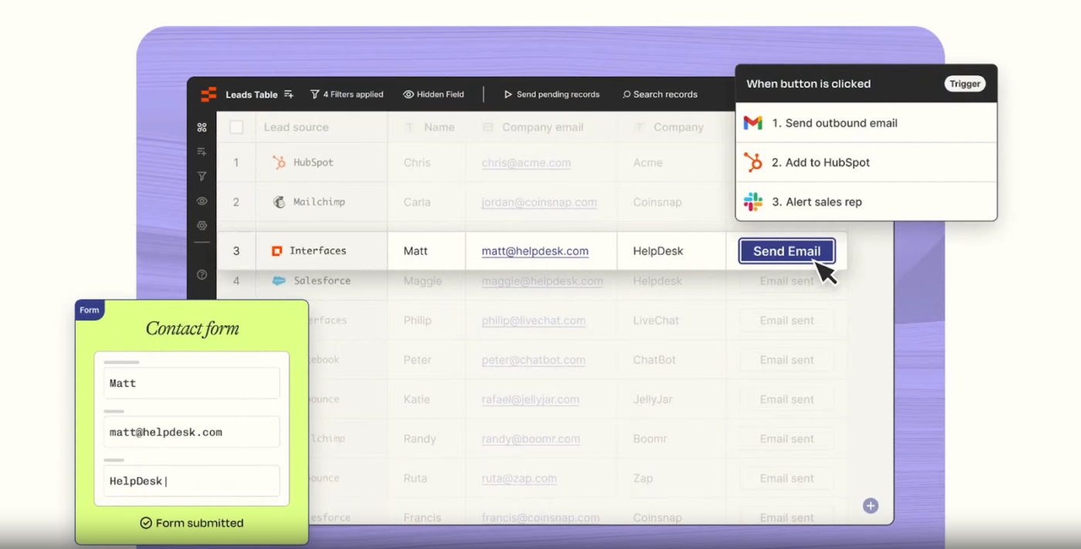Screen dimensions: 1081x549
Task: Open the chris@acme.com email link
Action: coord(526,163)
